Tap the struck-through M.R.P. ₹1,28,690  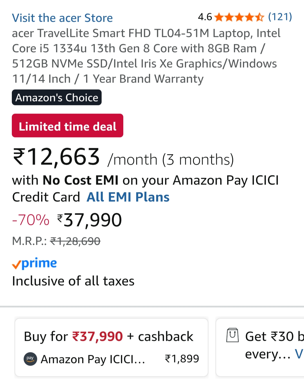tap(75, 241)
